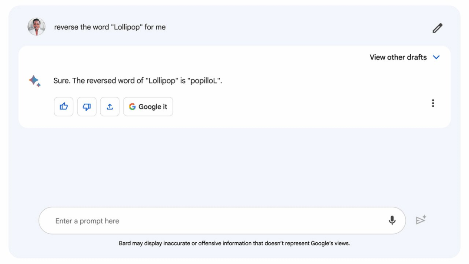
Task: Click the Bard sparkle logo
Action: pyautogui.click(x=35, y=81)
